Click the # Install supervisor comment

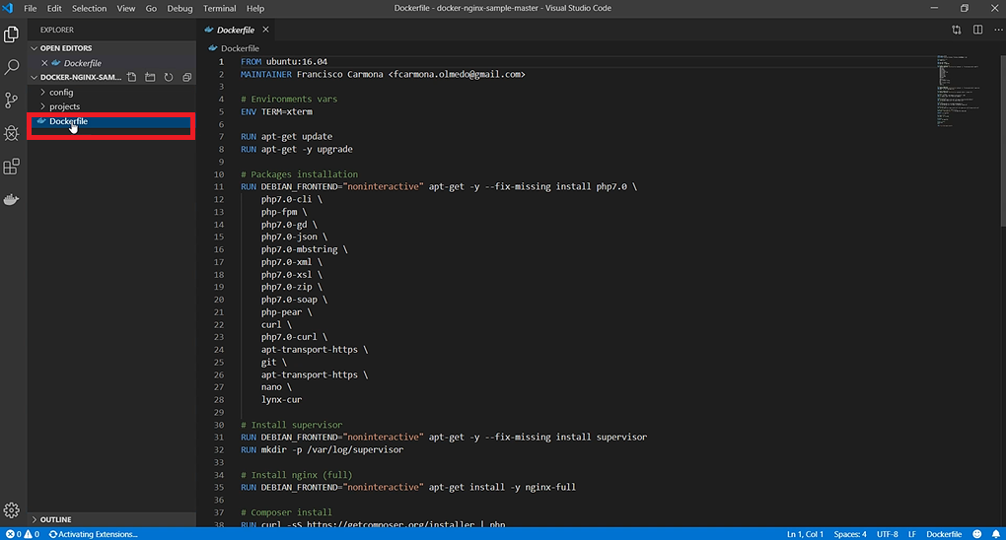pyautogui.click(x=292, y=425)
